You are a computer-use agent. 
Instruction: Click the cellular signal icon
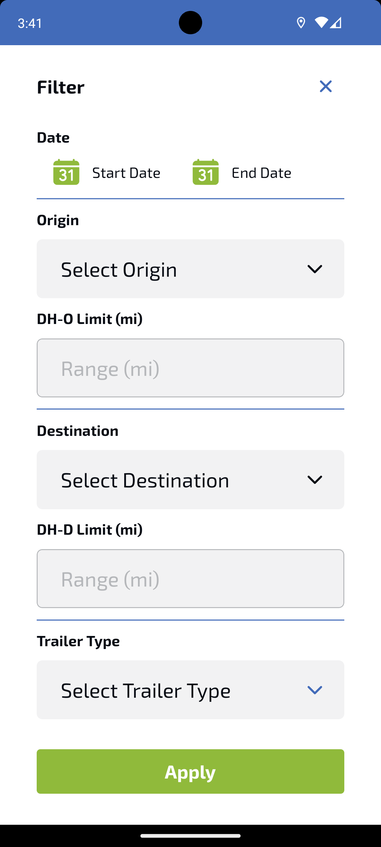336,23
